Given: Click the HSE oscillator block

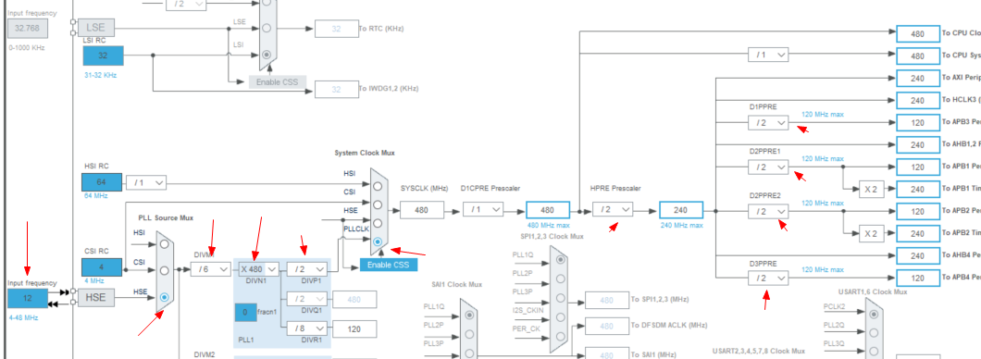Looking at the screenshot, I should point(95,299).
